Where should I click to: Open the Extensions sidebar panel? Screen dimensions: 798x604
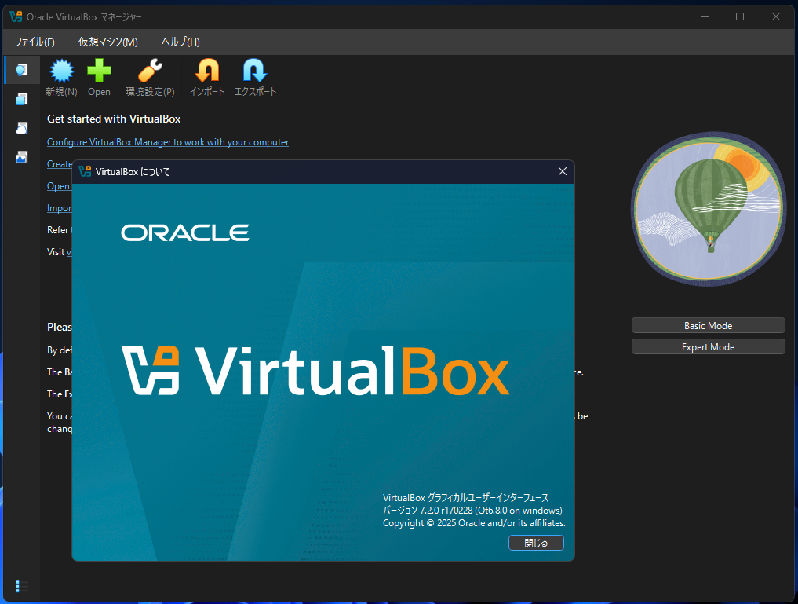coord(21,98)
